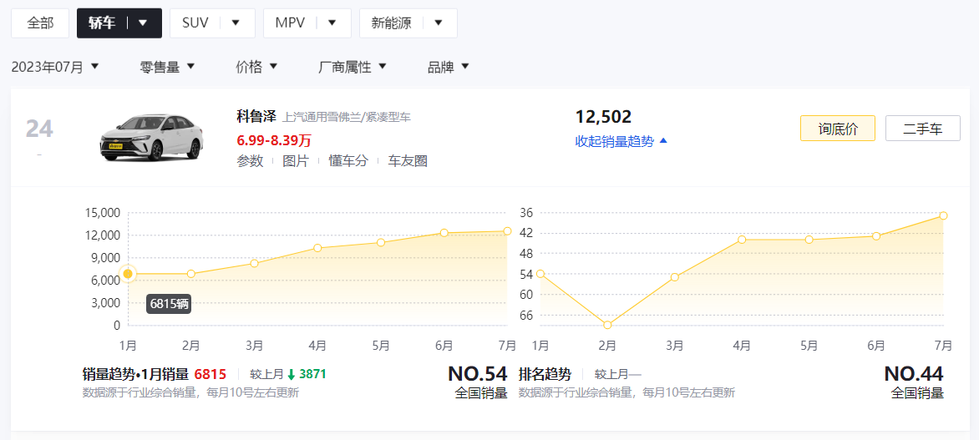The height and width of the screenshot is (440, 979).
Task: Click the 二手车 button
Action: (922, 129)
